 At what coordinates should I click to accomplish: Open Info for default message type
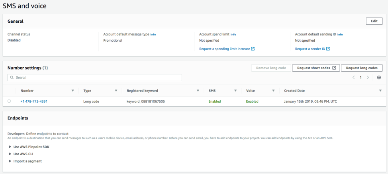(x=153, y=35)
